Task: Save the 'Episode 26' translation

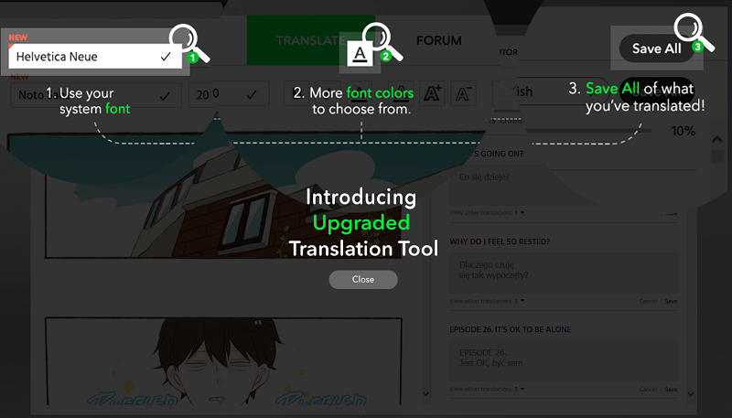Action: [x=671, y=389]
